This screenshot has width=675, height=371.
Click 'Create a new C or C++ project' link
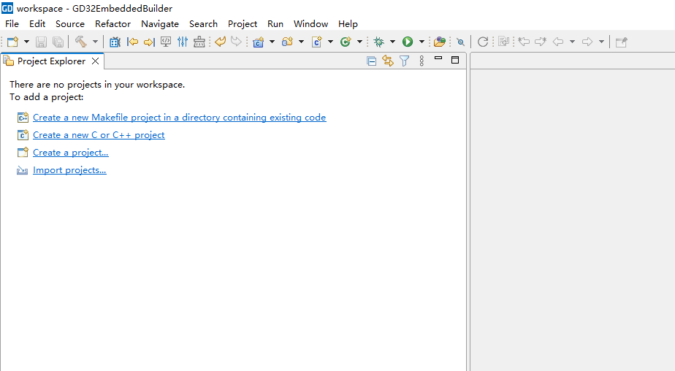point(99,135)
